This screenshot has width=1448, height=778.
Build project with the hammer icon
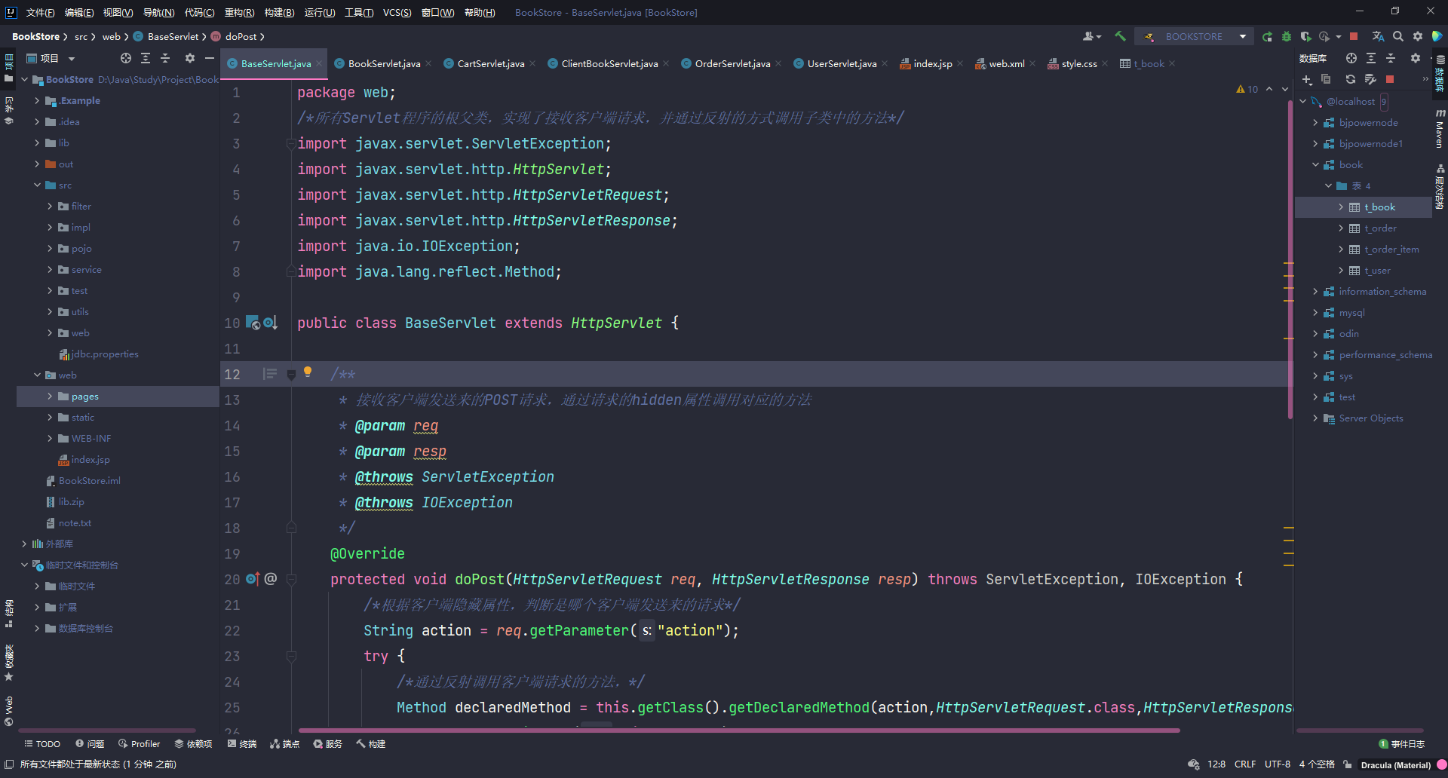(x=1121, y=36)
